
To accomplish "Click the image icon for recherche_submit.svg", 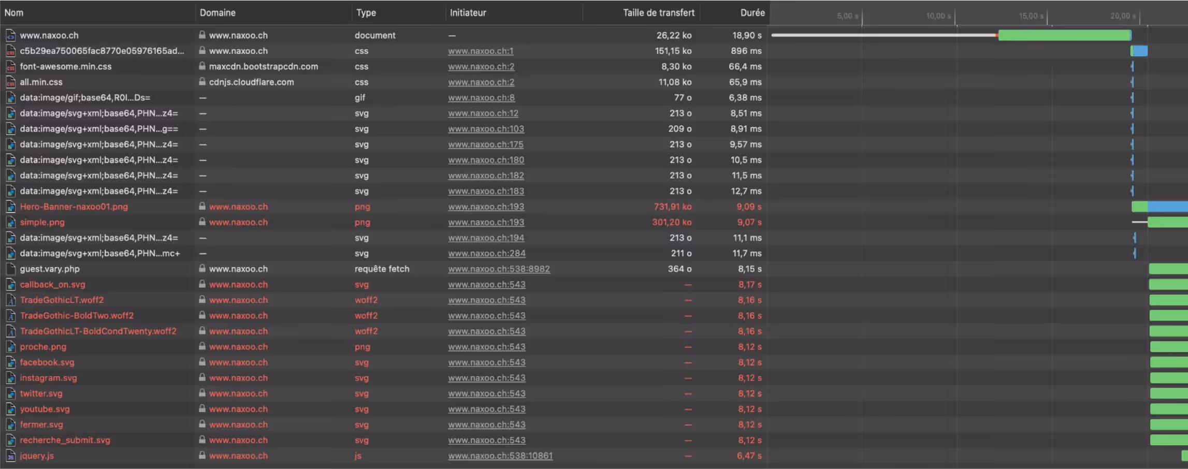I will 10,440.
